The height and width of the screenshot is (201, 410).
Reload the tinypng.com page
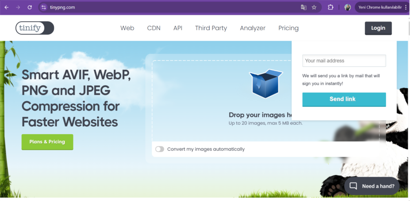pyautogui.click(x=30, y=7)
